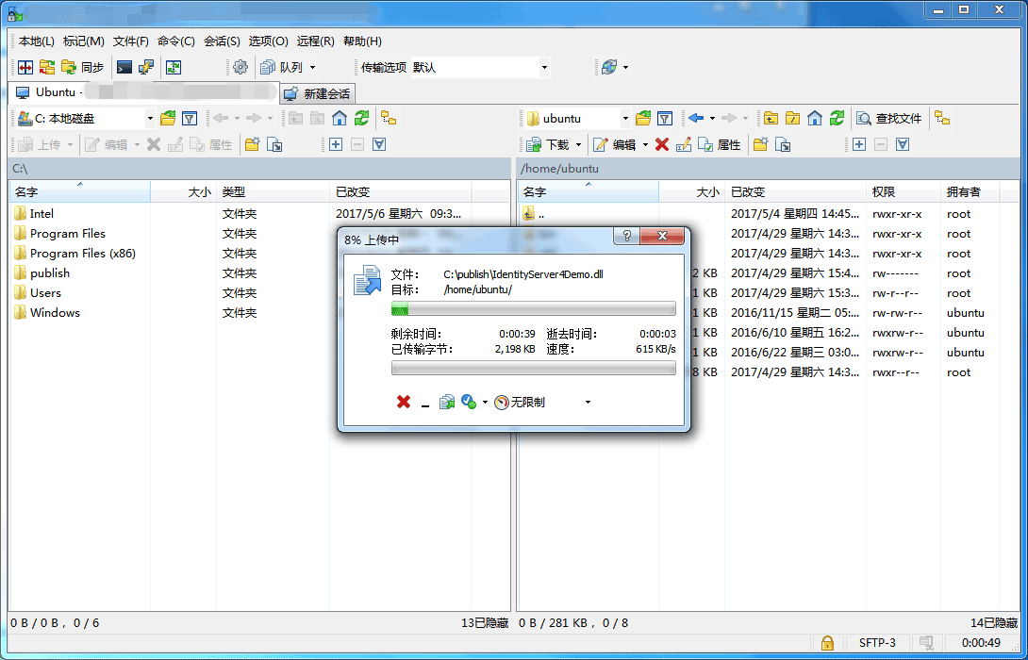Image resolution: width=1028 pixels, height=660 pixels.
Task: Select the publish folder in local panel
Action: (x=50, y=273)
